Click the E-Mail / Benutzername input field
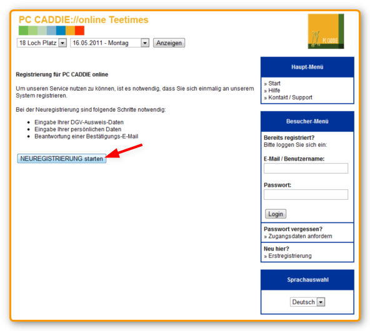This screenshot has width=370, height=331. 306,169
